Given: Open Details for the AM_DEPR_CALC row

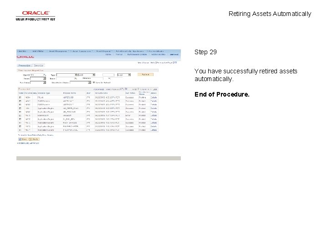Looking at the screenshot, I should point(154,108).
